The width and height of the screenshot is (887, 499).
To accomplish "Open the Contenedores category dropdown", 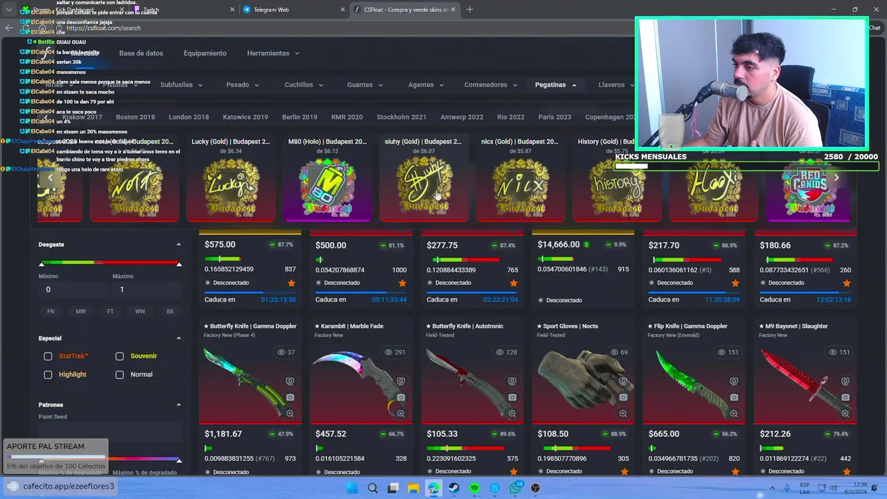I will coord(491,85).
